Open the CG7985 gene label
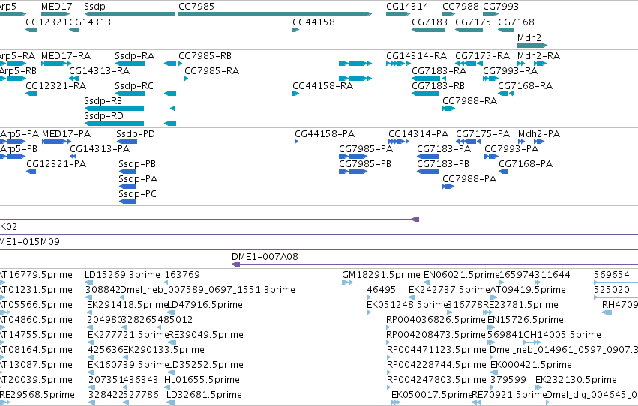638x406 pixels. pyautogui.click(x=196, y=7)
